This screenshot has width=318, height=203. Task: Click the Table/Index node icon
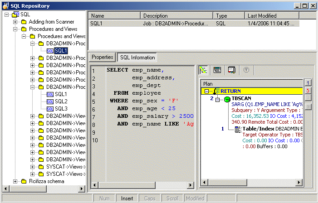(238, 129)
